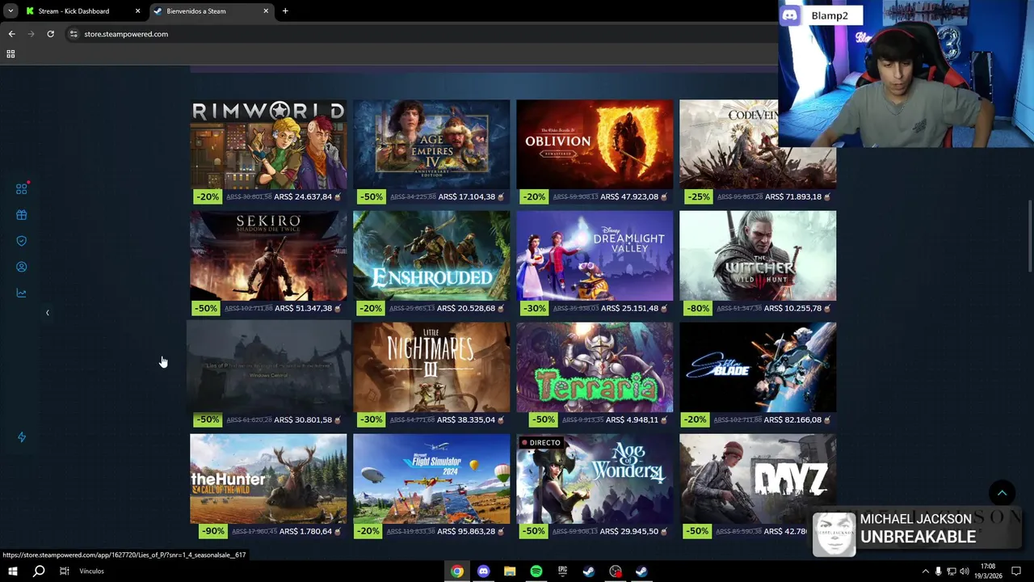Viewport: 1034px width, 582px height.
Task: Click Stellar Blade price ARS$ 82.166,08
Action: pyautogui.click(x=792, y=420)
